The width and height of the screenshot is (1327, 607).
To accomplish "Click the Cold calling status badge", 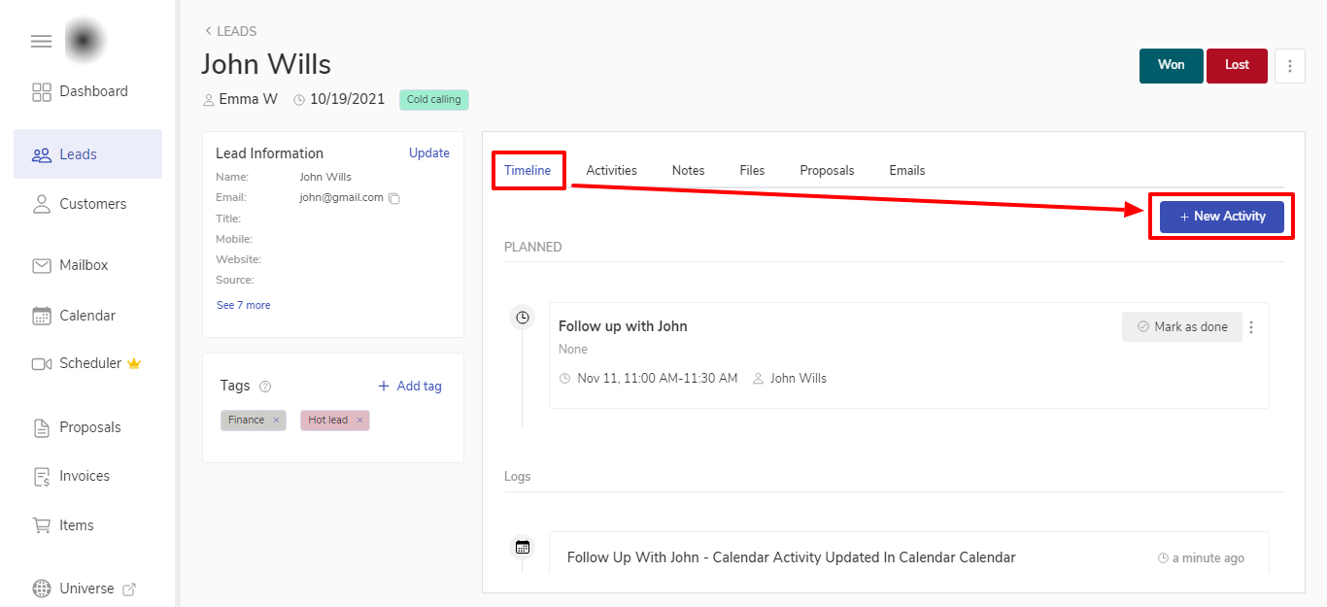I will pyautogui.click(x=433, y=99).
